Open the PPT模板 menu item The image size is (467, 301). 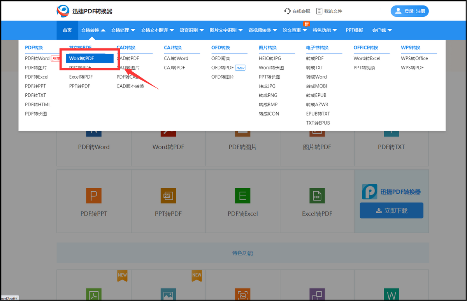pos(354,30)
